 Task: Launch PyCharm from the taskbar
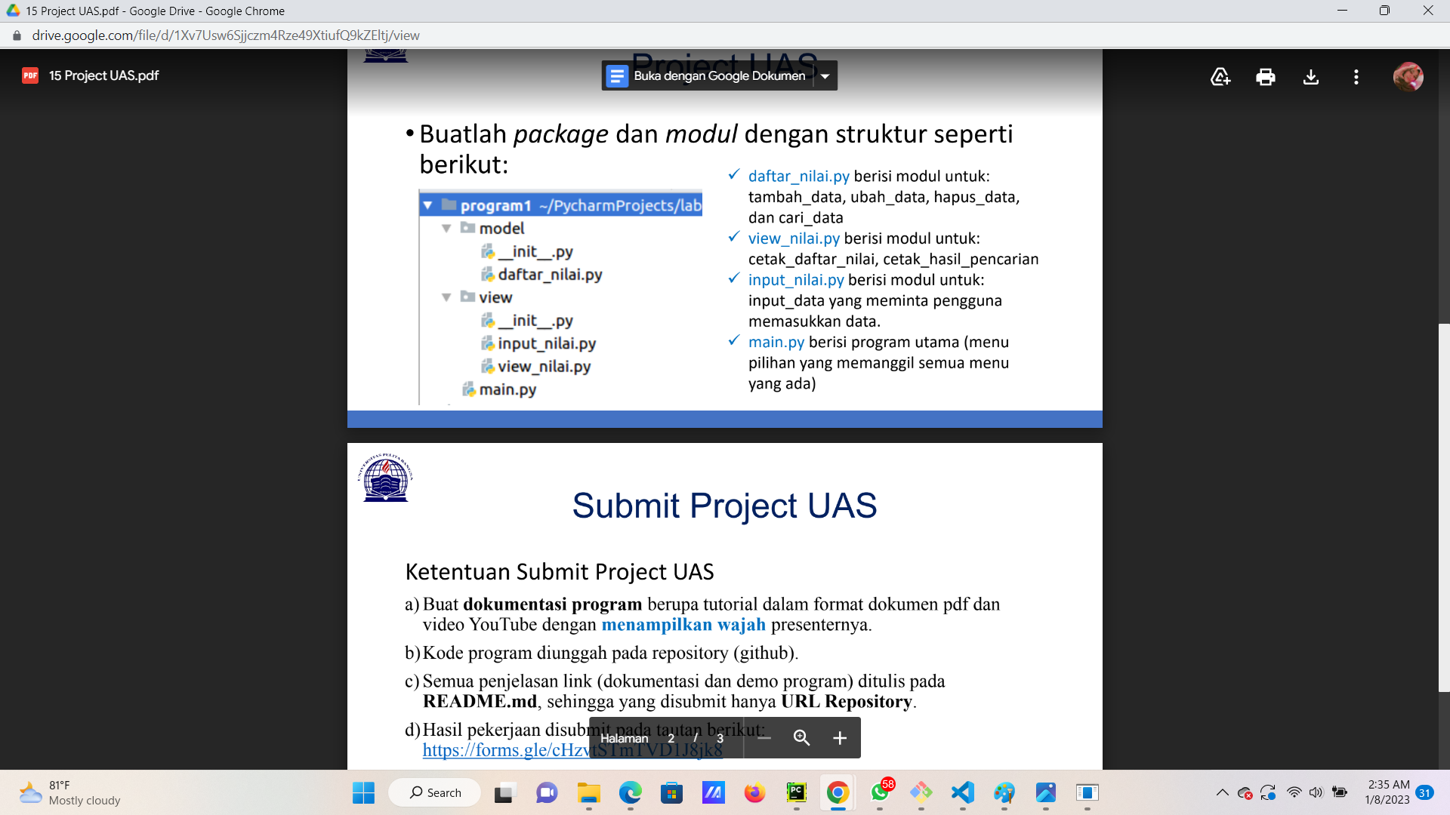click(x=797, y=793)
